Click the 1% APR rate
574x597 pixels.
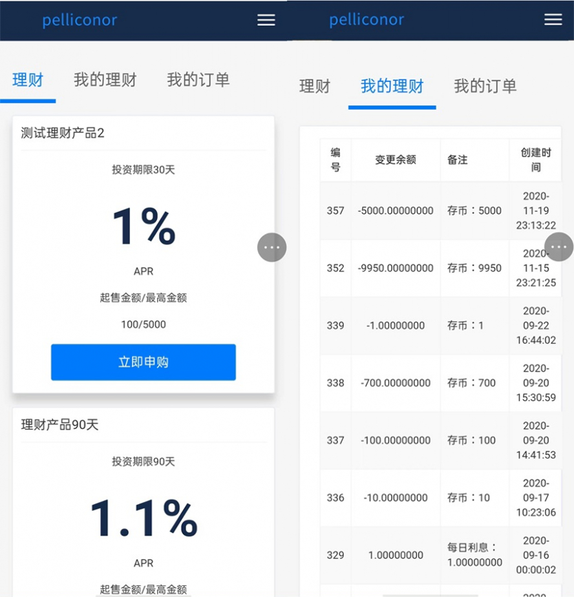click(x=144, y=225)
